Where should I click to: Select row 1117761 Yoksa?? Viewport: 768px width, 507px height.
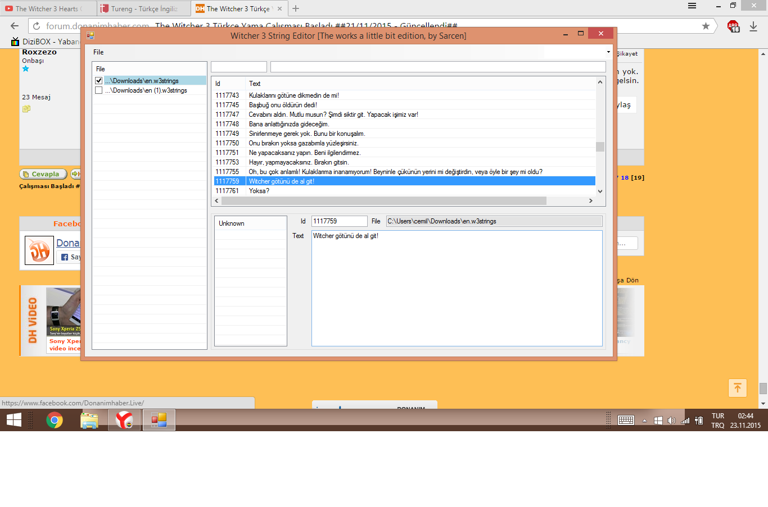point(404,191)
